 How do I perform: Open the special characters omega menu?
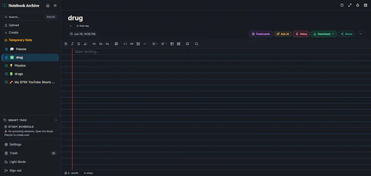point(187,44)
